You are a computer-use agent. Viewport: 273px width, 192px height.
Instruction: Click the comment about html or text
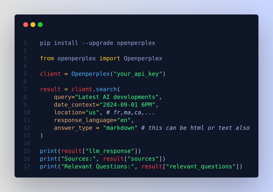point(195,128)
